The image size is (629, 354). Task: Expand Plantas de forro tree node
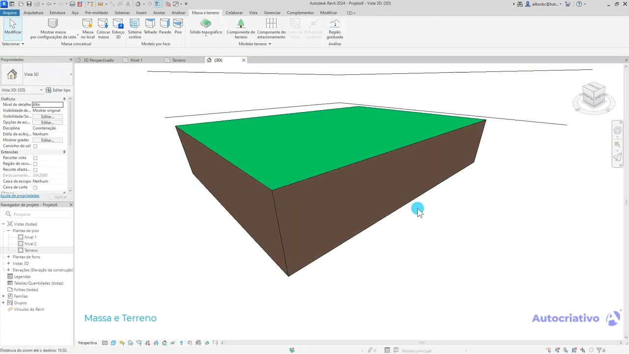(x=8, y=257)
